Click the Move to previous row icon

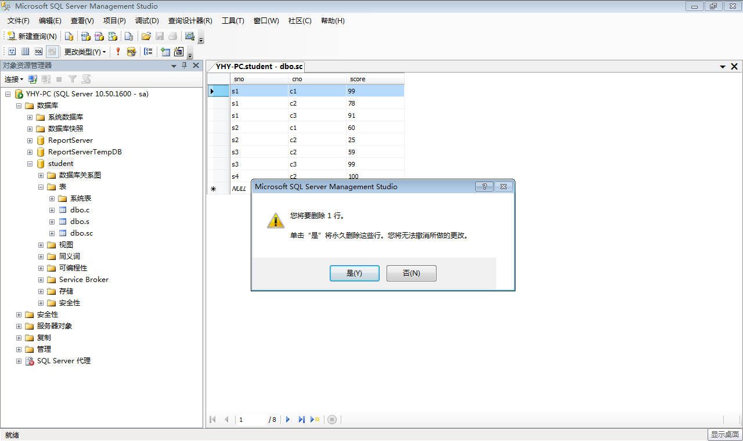coord(226,420)
